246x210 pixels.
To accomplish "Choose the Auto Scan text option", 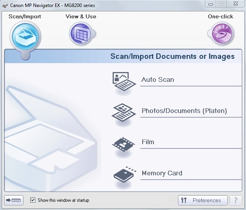I will pyautogui.click(x=157, y=79).
